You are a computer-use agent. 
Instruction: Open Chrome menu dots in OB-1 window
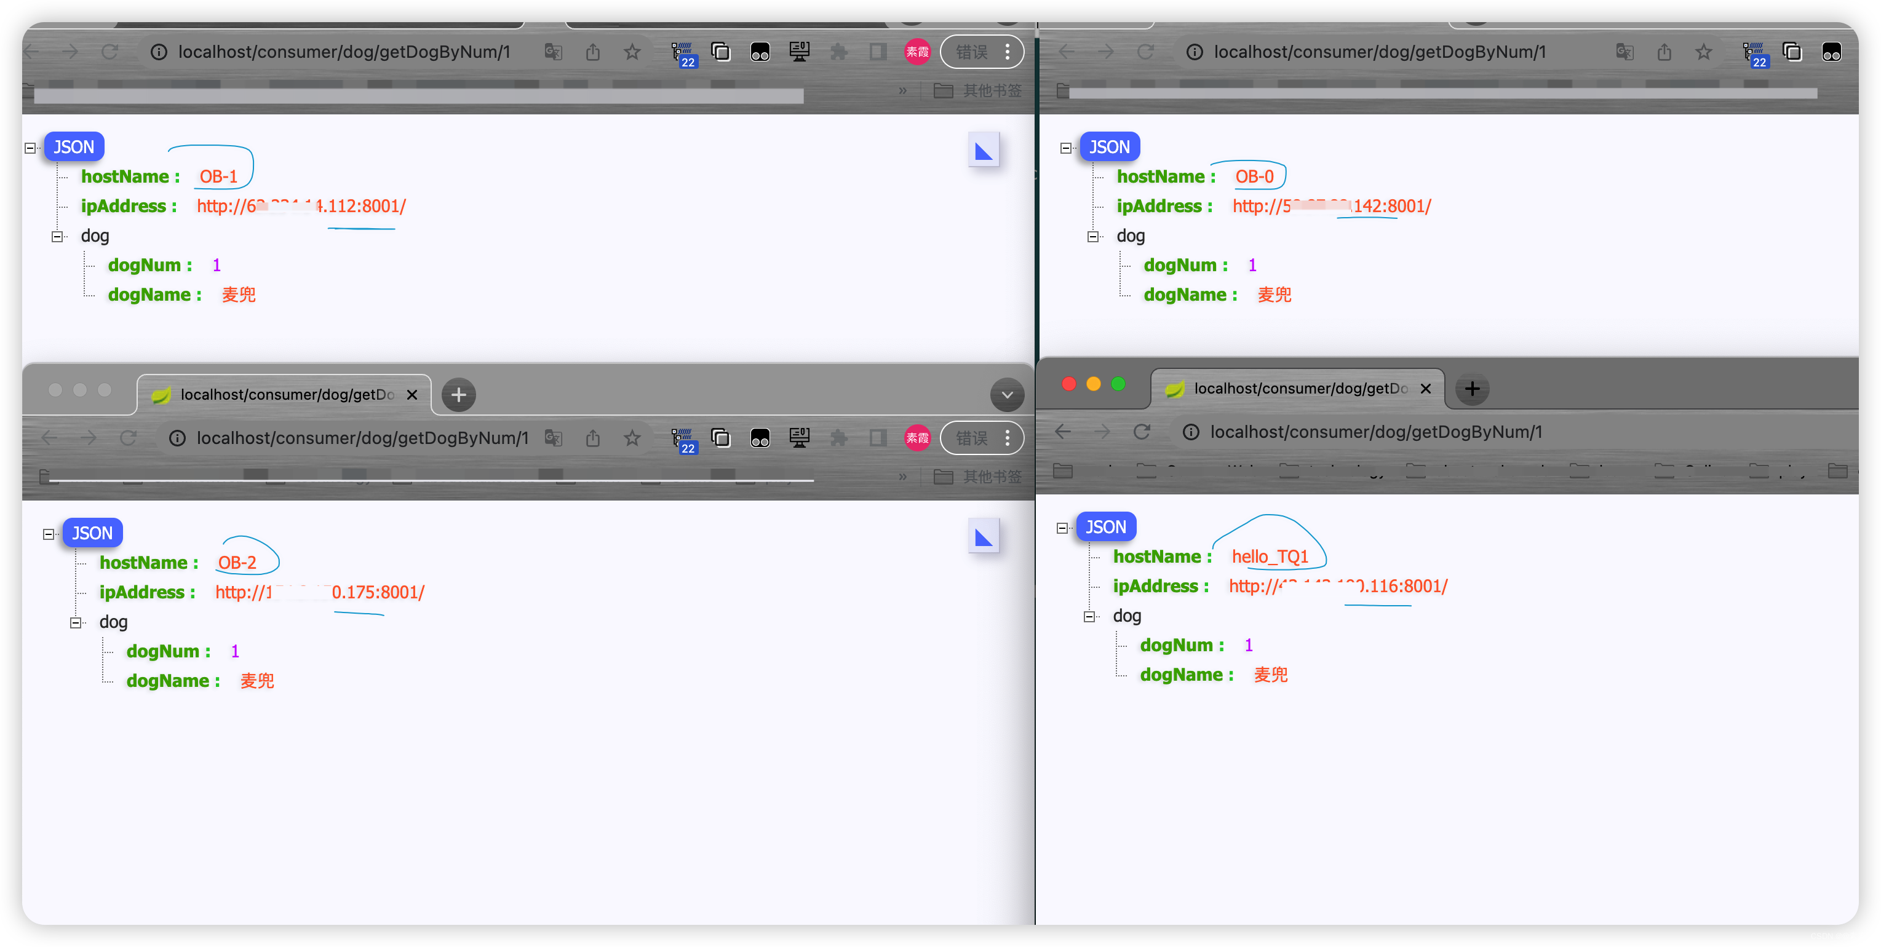(1008, 52)
